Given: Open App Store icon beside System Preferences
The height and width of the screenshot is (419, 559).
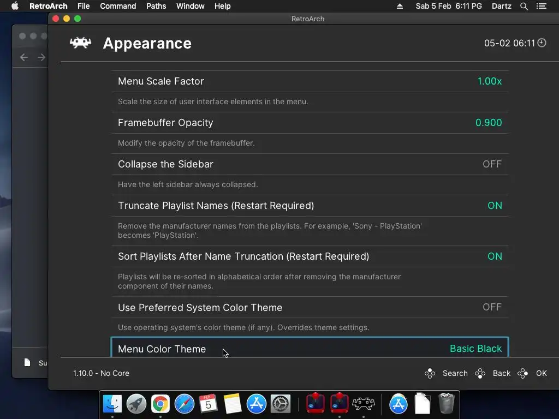Looking at the screenshot, I should [257, 404].
